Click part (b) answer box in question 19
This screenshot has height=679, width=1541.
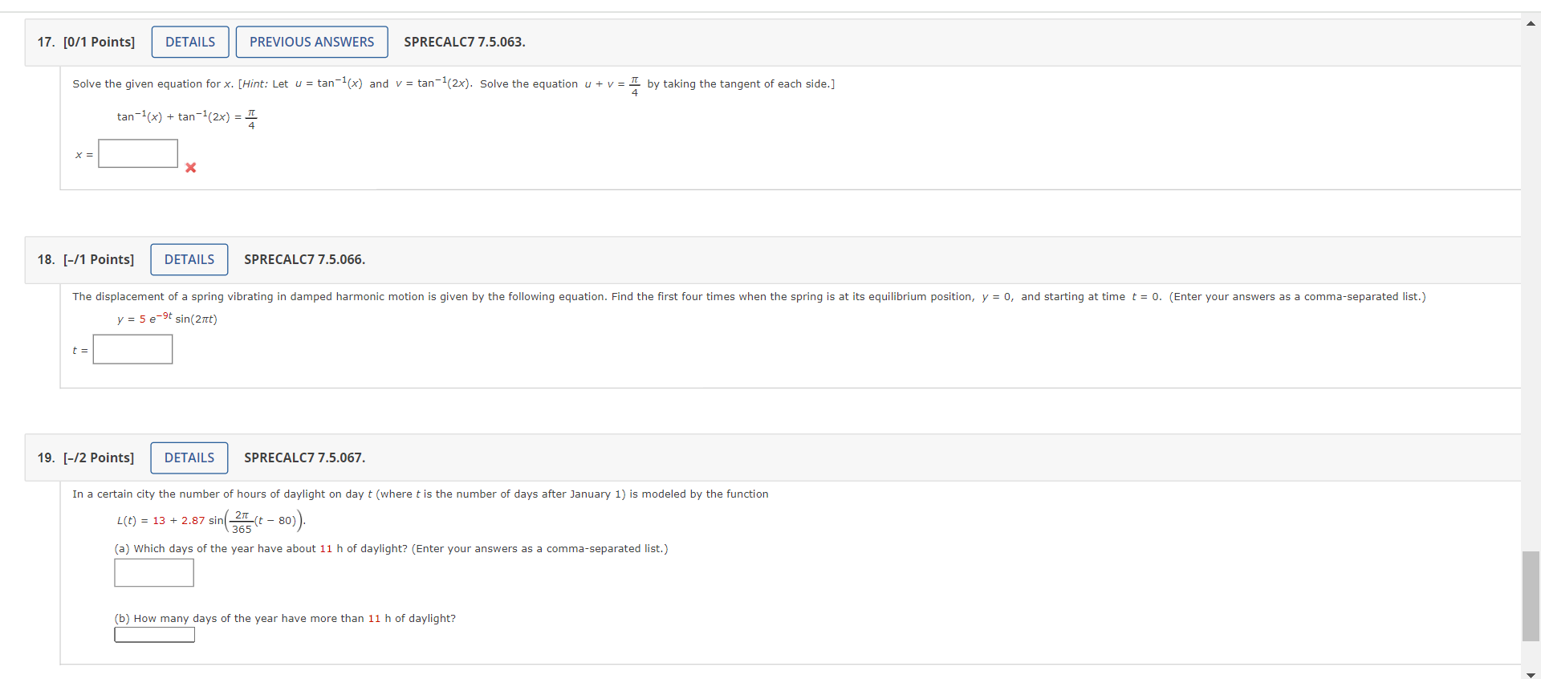pos(153,634)
